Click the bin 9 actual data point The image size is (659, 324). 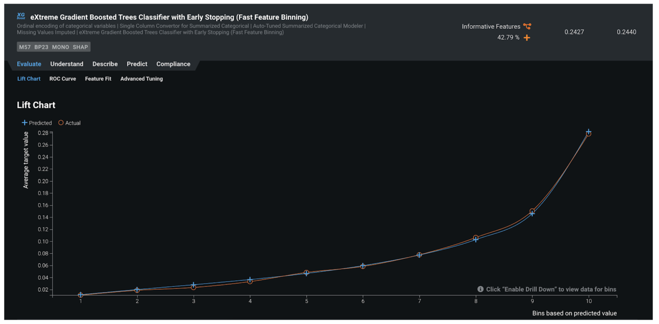tap(532, 211)
